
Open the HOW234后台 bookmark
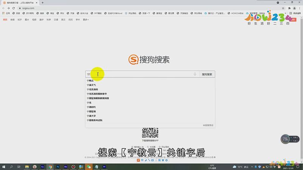(x=236, y=13)
